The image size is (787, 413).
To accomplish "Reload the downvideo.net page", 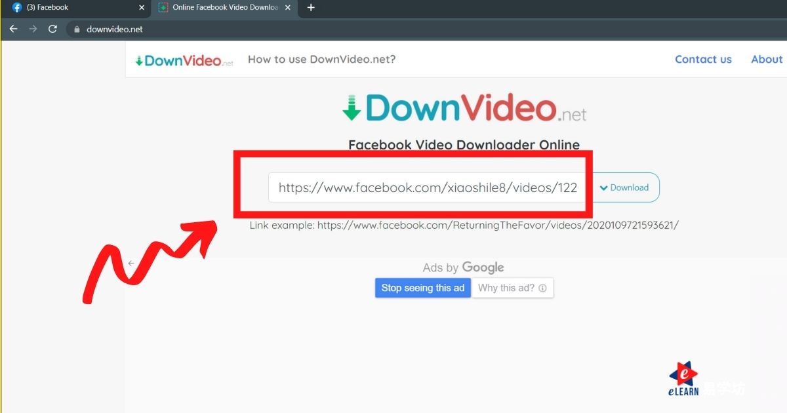I will point(52,29).
